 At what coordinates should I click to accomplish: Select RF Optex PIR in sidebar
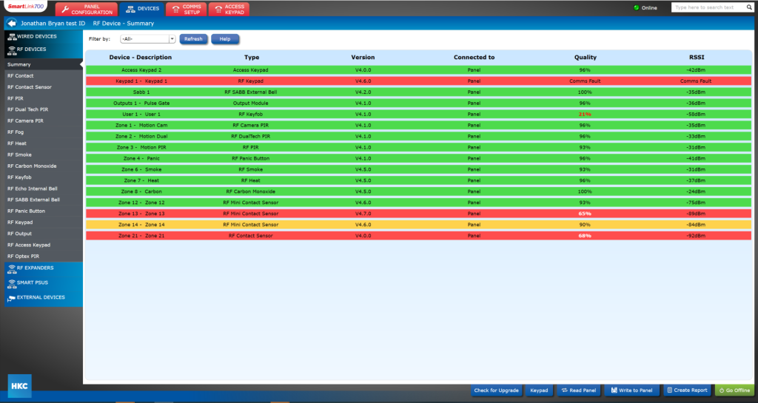44,257
